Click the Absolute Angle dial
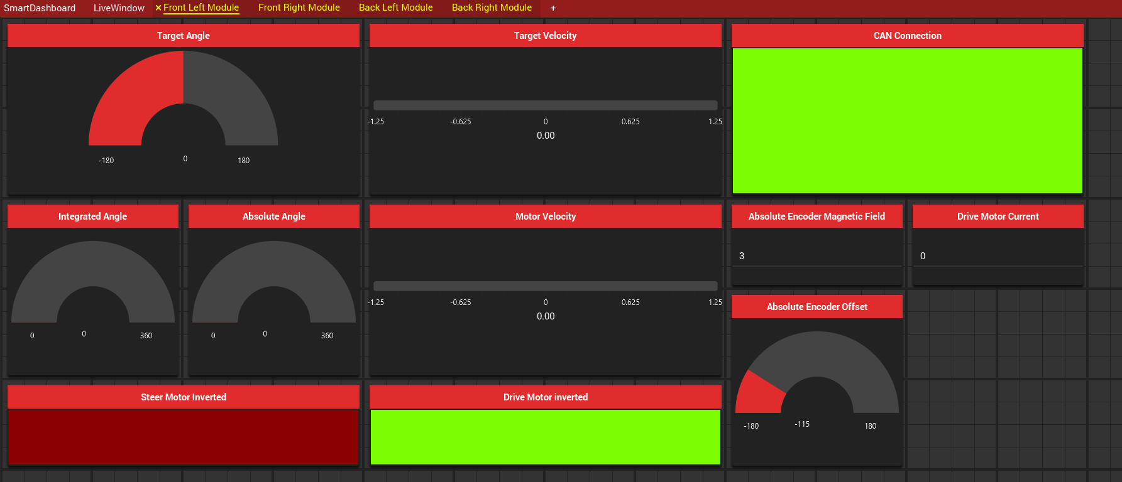1122x482 pixels. point(274,282)
